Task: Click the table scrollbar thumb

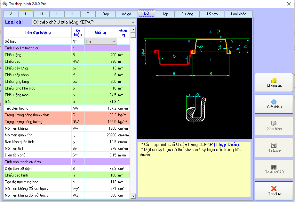Action: point(133,35)
